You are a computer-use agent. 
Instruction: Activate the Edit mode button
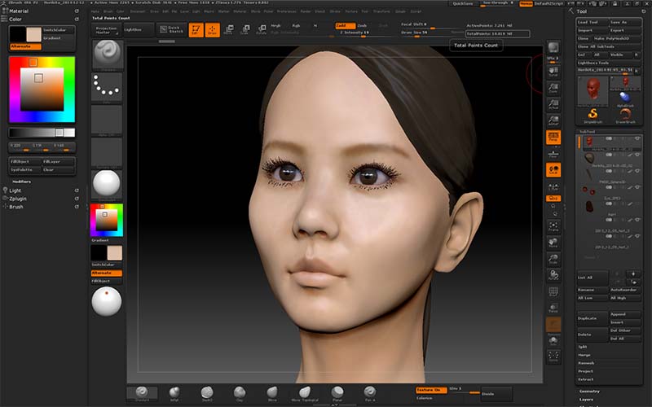196,30
